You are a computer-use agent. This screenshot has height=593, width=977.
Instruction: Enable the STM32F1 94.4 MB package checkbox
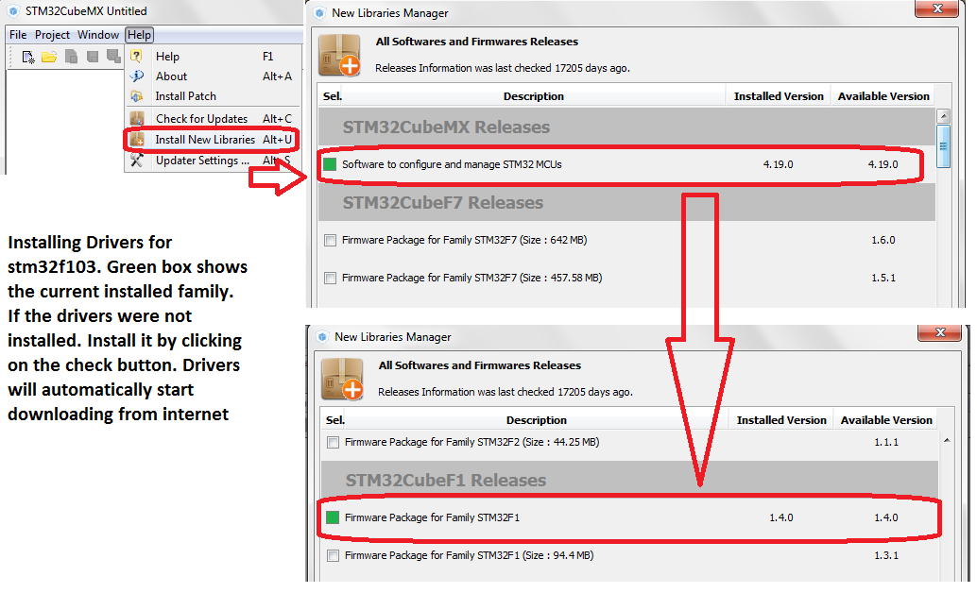333,556
